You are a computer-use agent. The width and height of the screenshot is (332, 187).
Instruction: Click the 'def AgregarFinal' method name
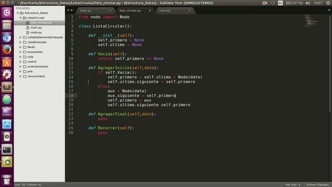click(112, 114)
